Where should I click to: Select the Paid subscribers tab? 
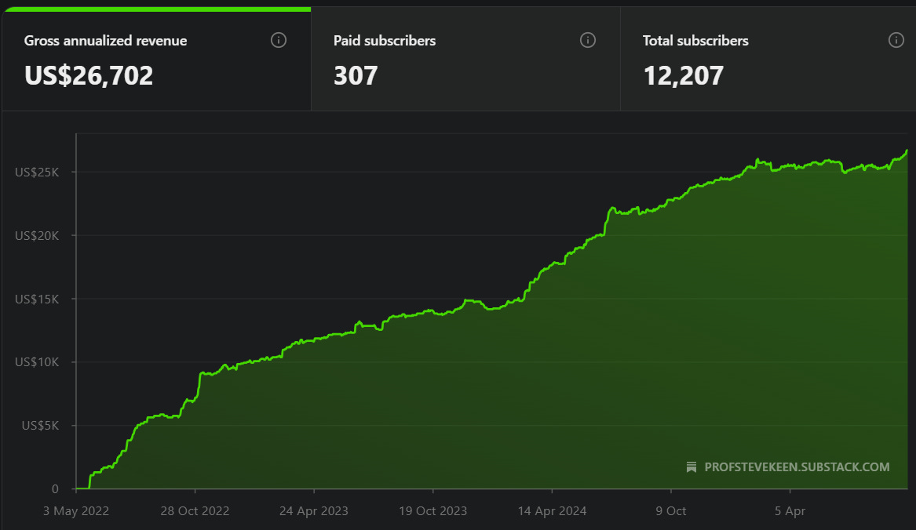tap(465, 59)
